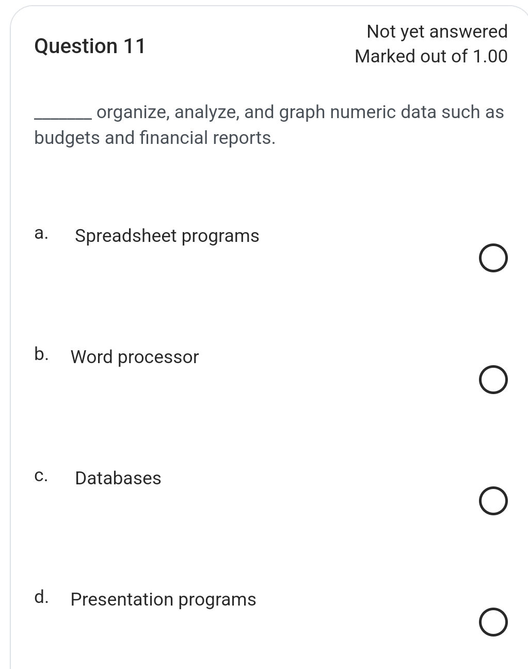The height and width of the screenshot is (669, 528).
Task: Click the Question 11 heading
Action: (x=90, y=46)
